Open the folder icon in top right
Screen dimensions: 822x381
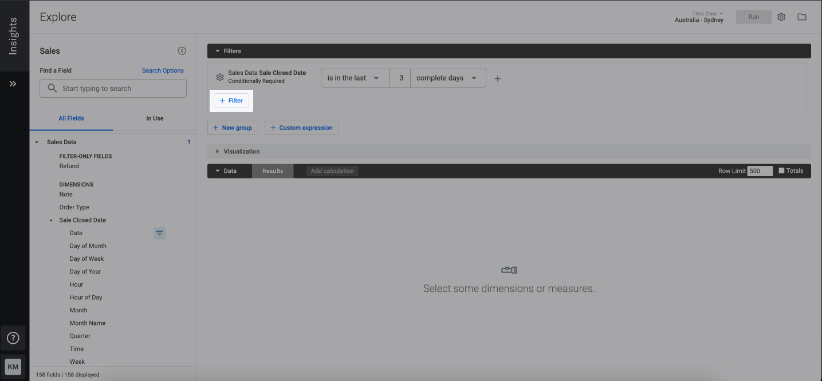click(x=802, y=17)
